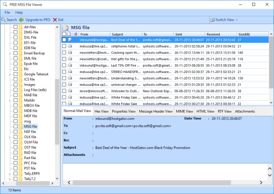
Task: Switch to the Properties View tab
Action: coord(124,111)
